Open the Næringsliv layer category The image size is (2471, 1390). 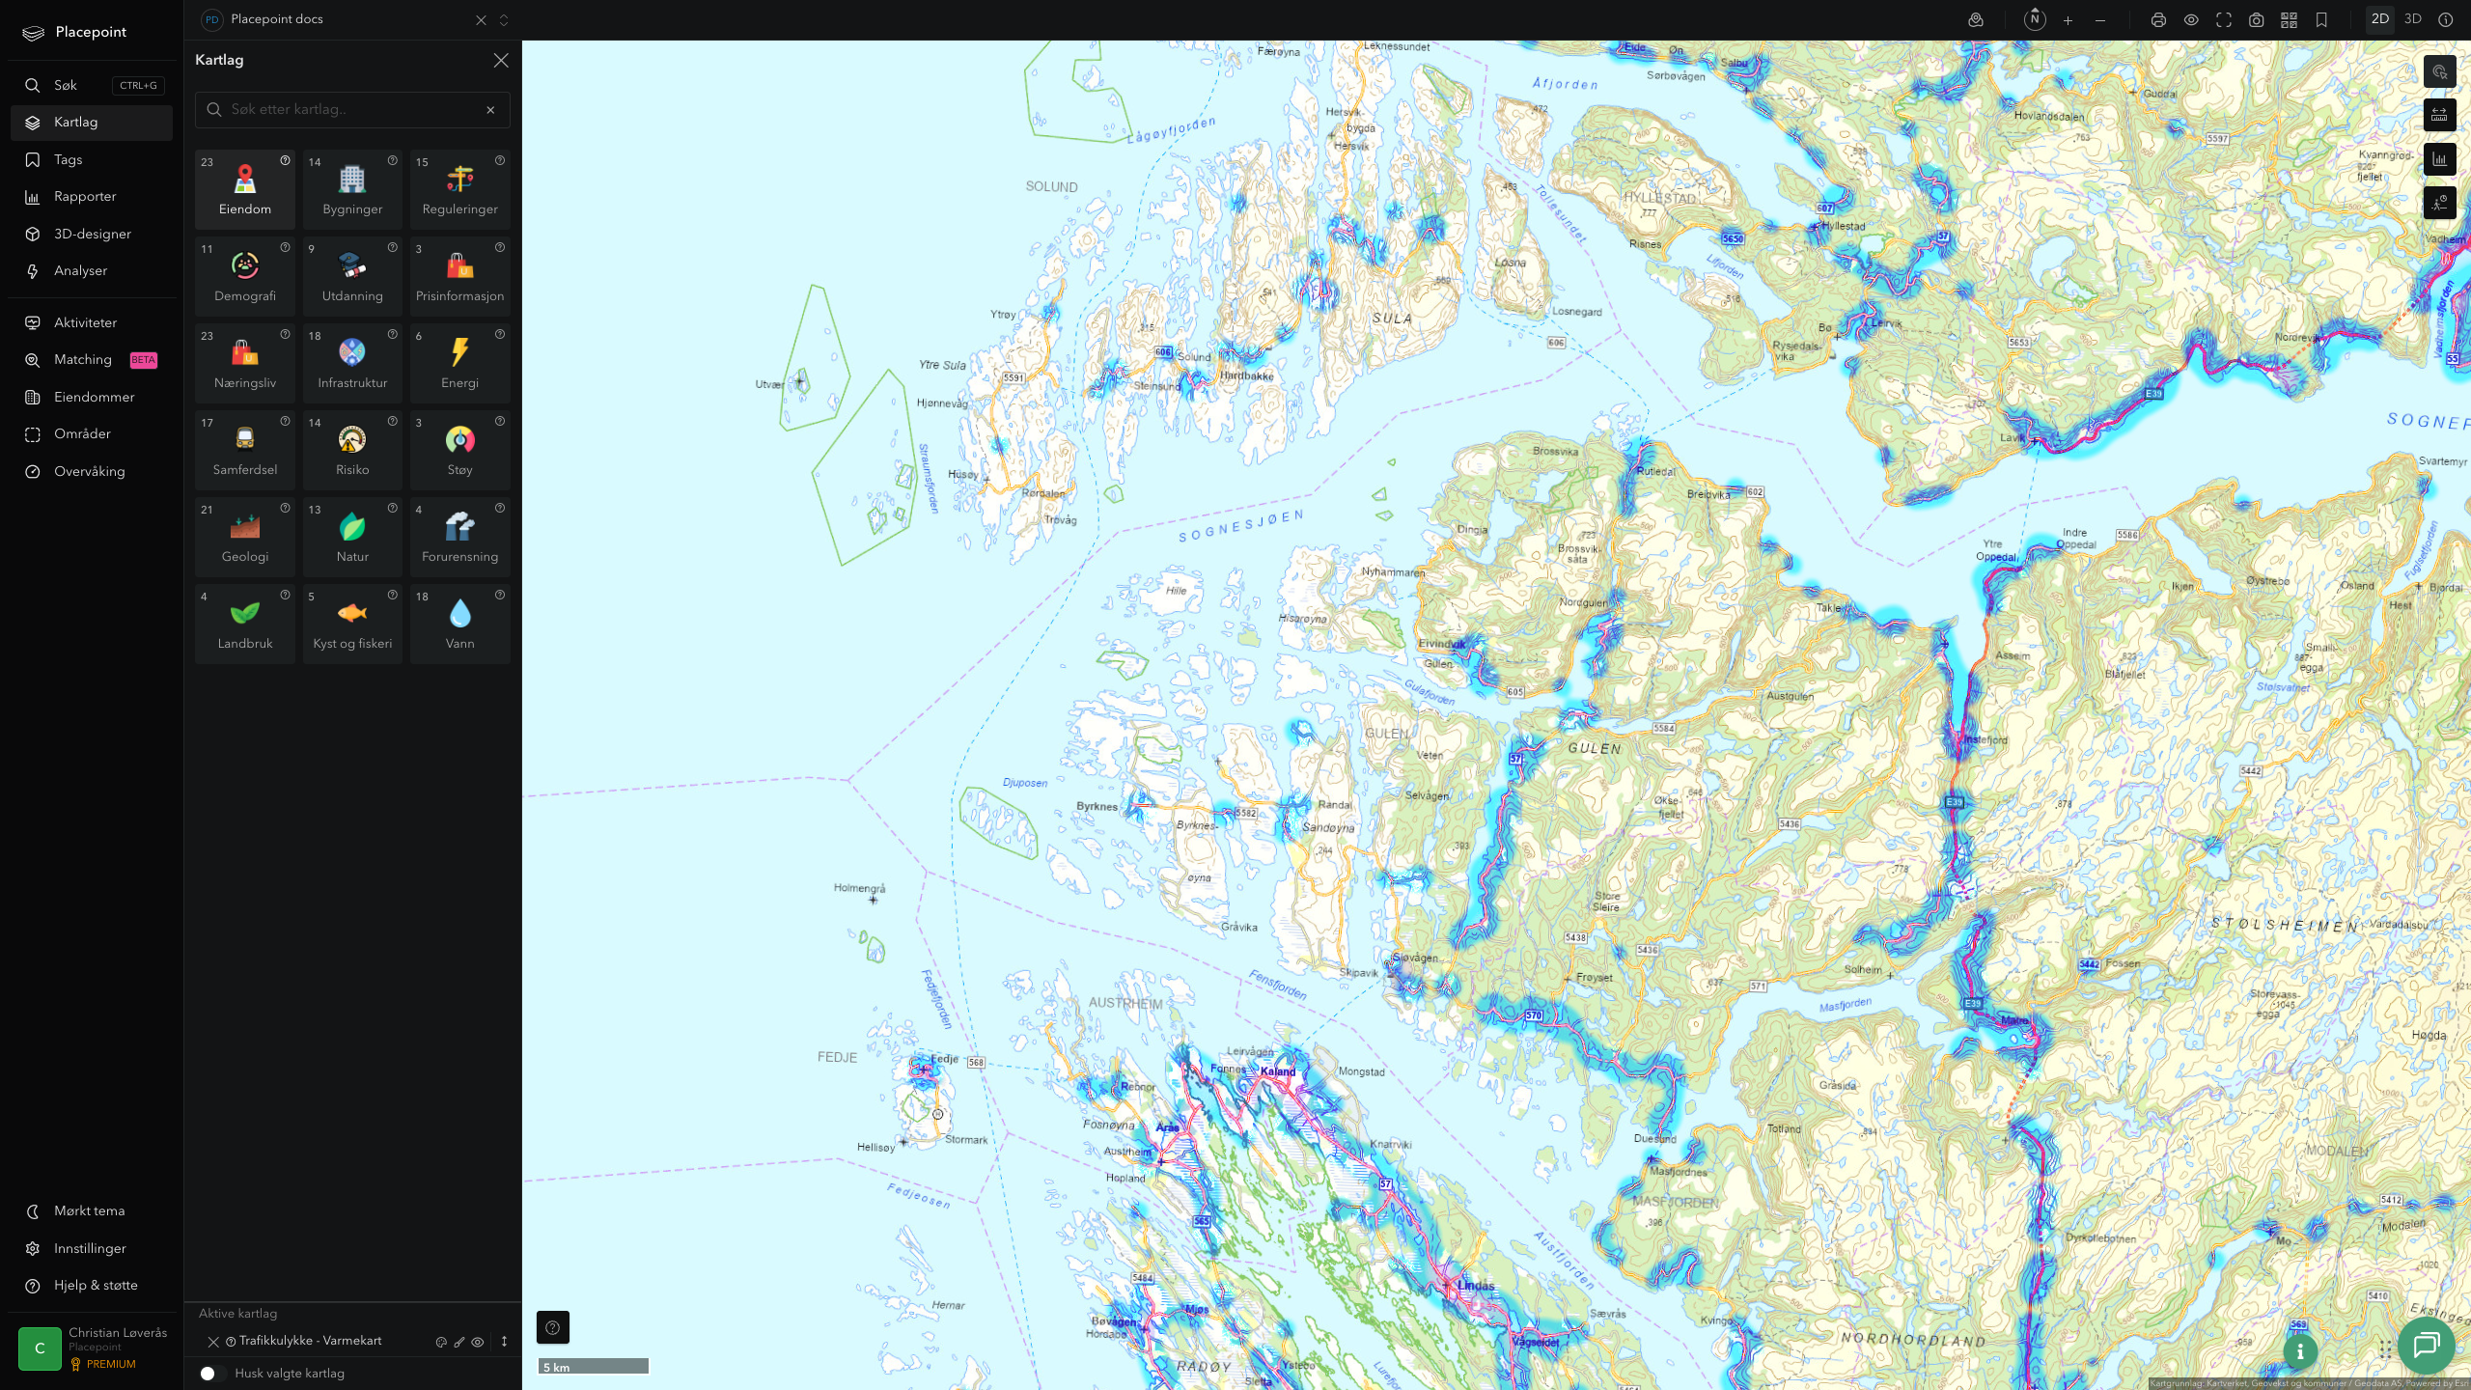pos(245,363)
